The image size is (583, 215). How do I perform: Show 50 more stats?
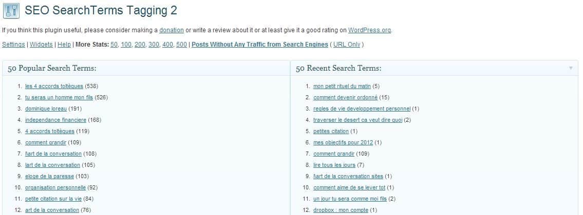pos(114,45)
